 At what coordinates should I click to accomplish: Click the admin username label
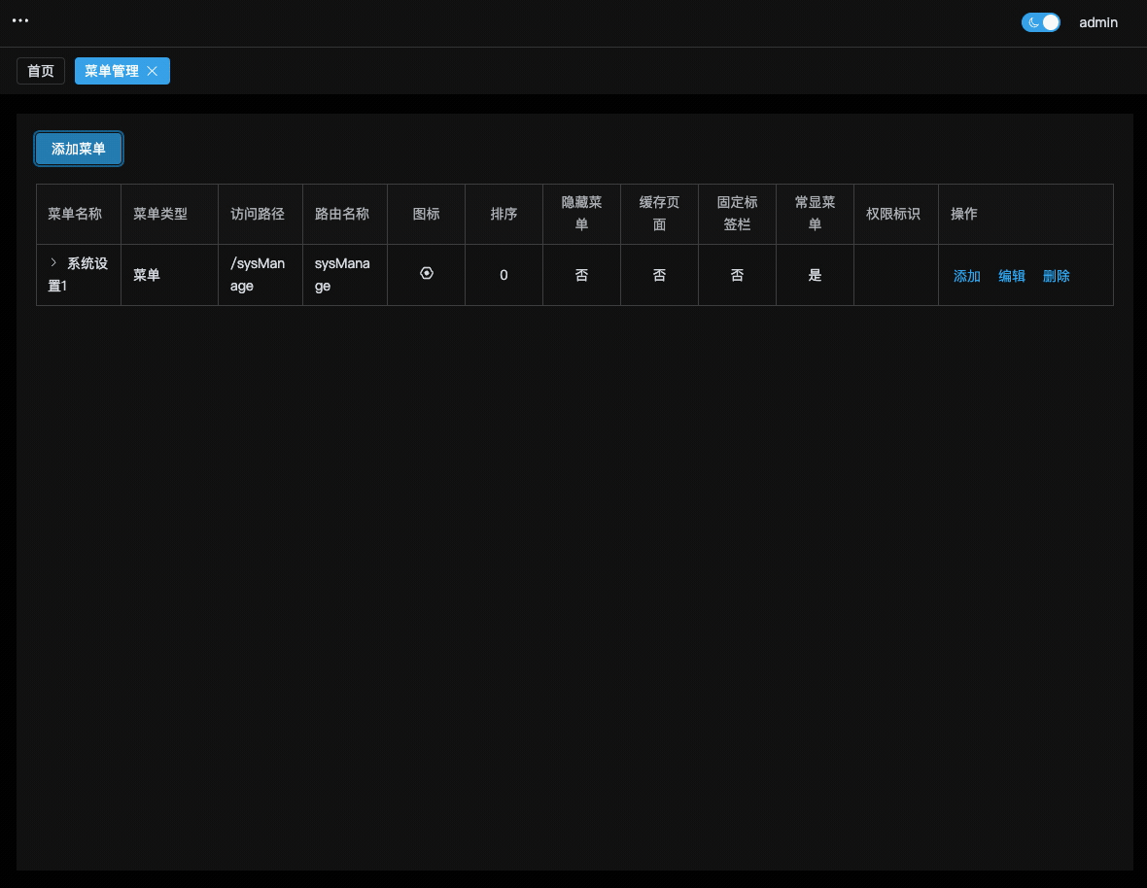click(1098, 22)
